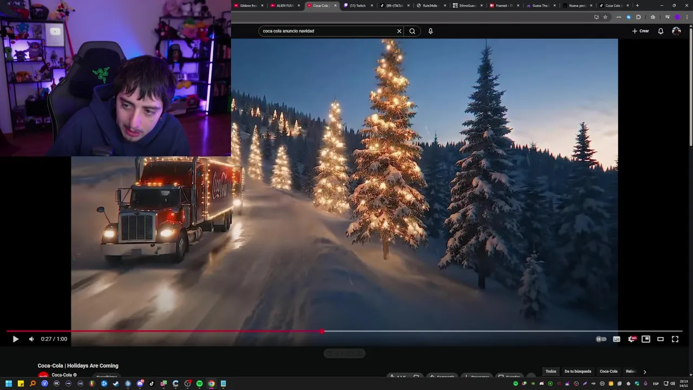Close the active Coca-Cola tab
The image size is (693, 390).
click(335, 5)
